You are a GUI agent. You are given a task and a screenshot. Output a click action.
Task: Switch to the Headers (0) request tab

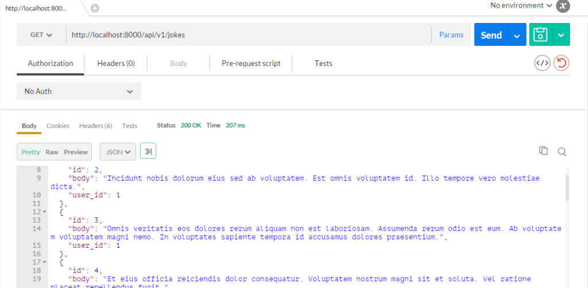pyautogui.click(x=116, y=64)
